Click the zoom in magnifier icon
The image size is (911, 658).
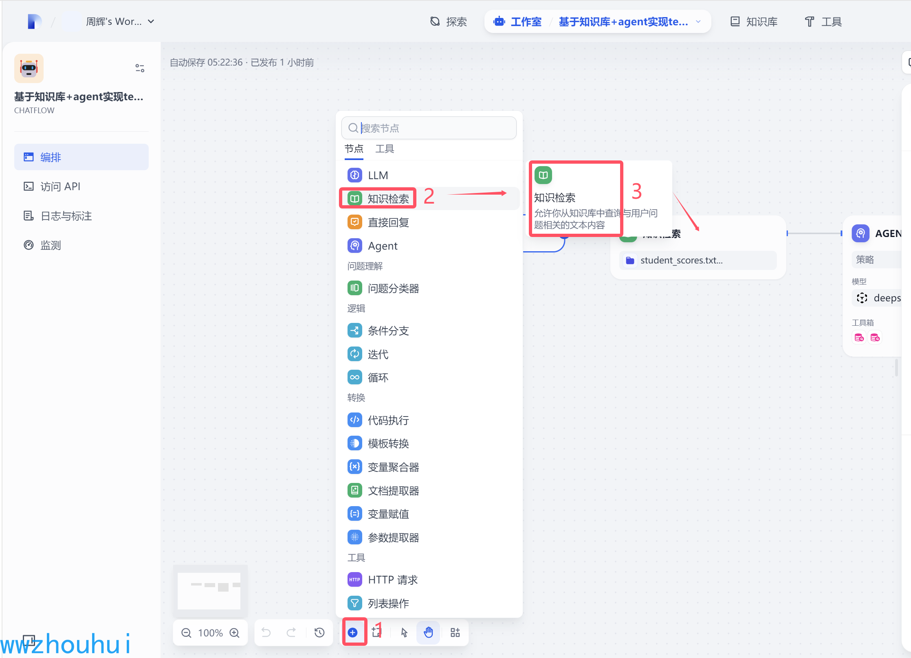[x=234, y=633]
